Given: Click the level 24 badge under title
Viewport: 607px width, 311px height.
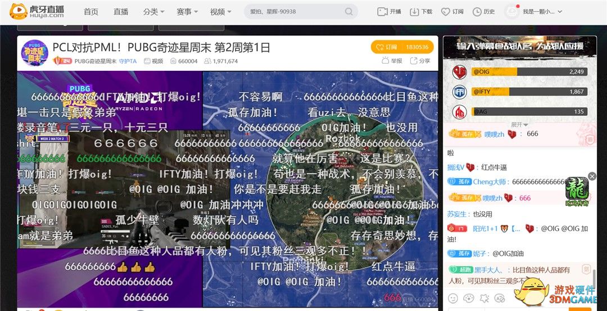Looking at the screenshot, I should pos(62,61).
